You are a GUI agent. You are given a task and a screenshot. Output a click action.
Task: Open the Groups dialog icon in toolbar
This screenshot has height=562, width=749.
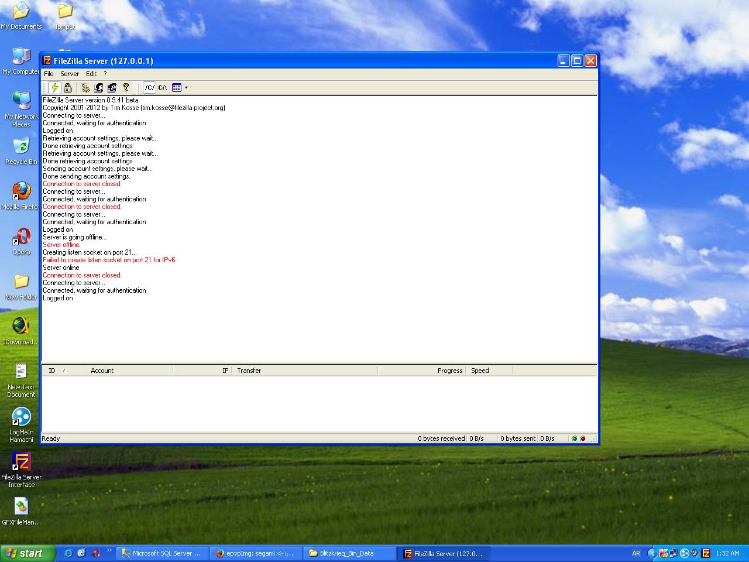112,88
